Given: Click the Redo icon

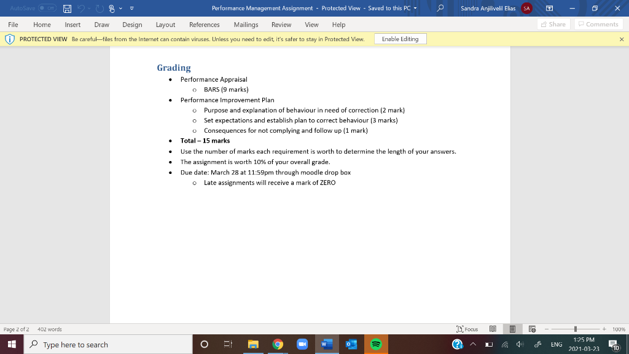Looking at the screenshot, I should [99, 8].
